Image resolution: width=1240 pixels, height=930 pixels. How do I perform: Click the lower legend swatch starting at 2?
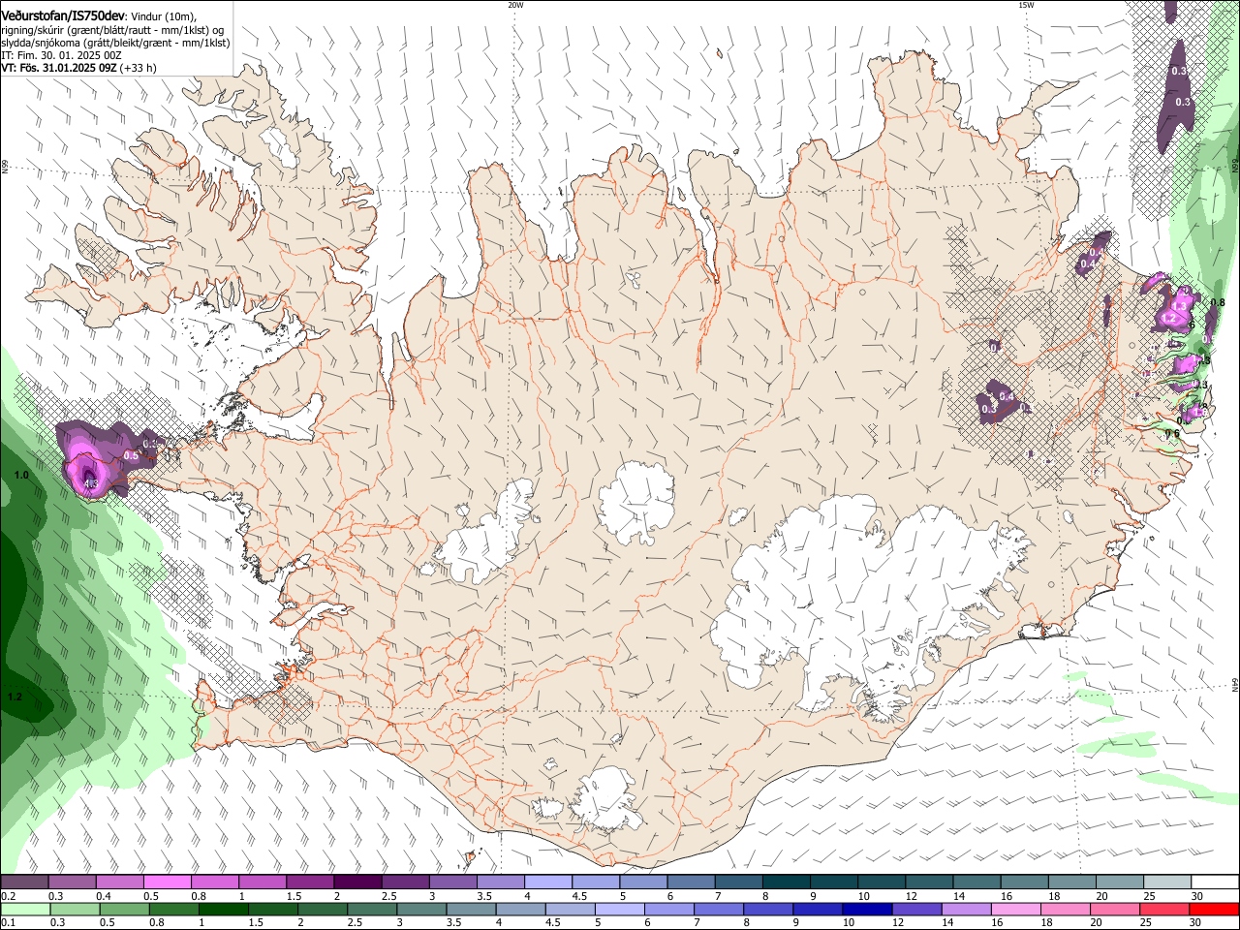322,909
